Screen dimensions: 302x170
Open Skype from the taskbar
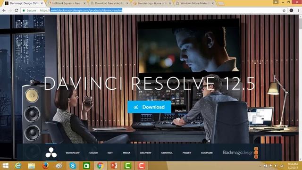[x=73, y=166]
